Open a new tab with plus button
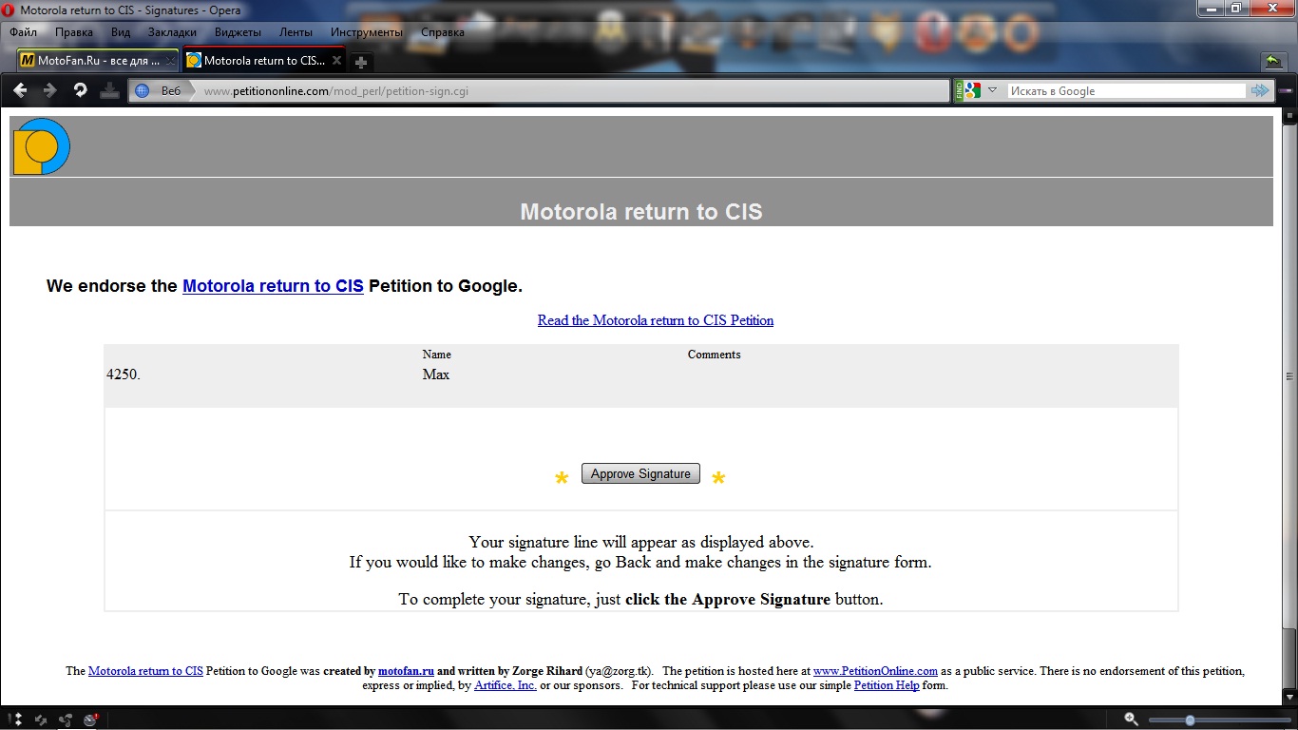 click(361, 62)
